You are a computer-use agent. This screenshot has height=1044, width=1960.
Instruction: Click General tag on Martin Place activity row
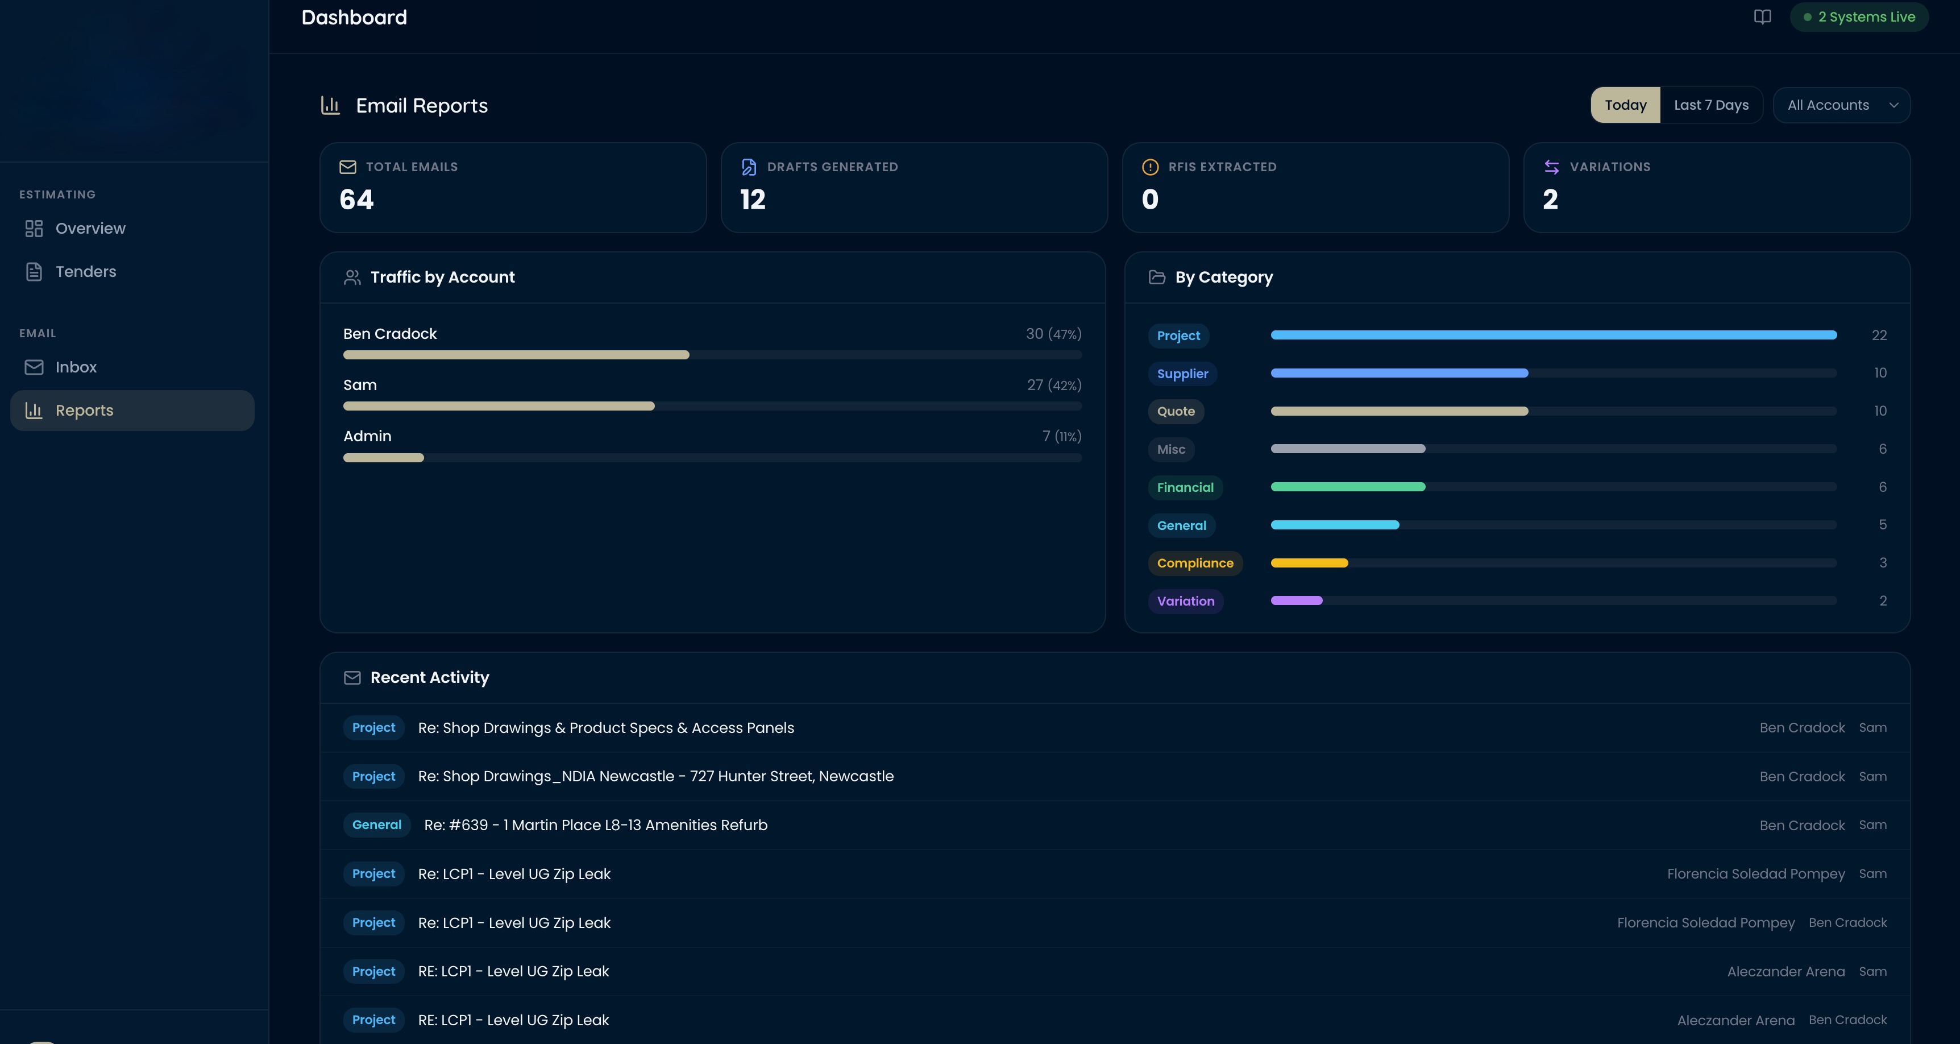coord(377,825)
